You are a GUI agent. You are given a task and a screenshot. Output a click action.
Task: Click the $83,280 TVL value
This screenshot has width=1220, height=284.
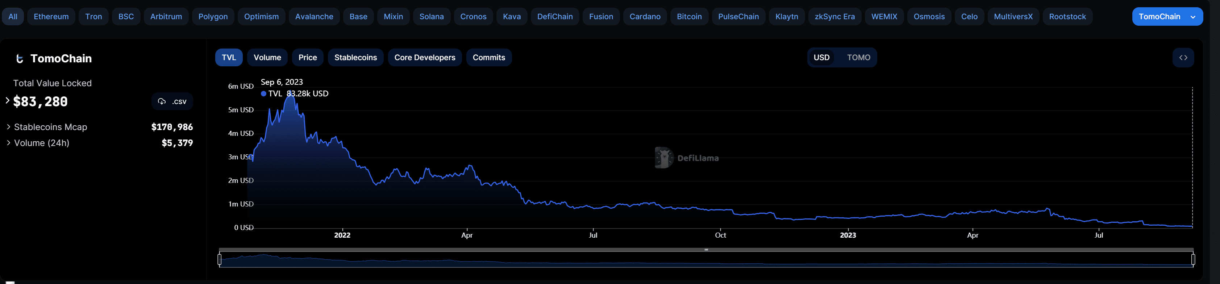[40, 101]
